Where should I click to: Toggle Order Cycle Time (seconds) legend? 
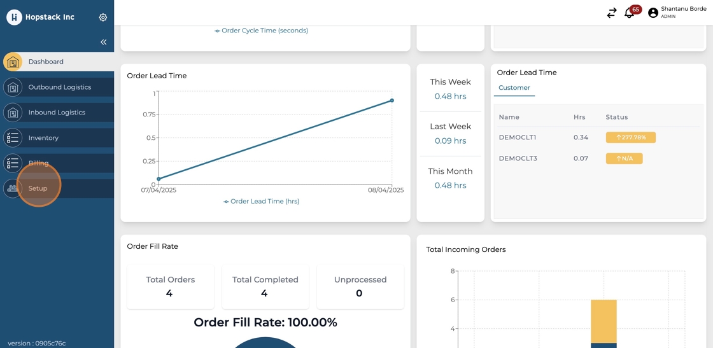click(261, 31)
